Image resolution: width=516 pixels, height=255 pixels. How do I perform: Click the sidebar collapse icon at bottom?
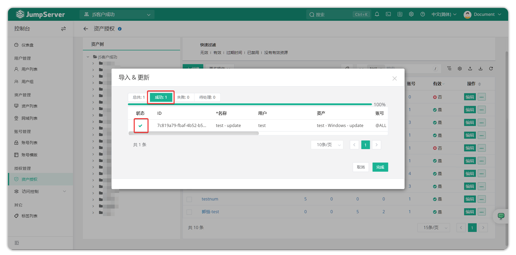point(17,243)
